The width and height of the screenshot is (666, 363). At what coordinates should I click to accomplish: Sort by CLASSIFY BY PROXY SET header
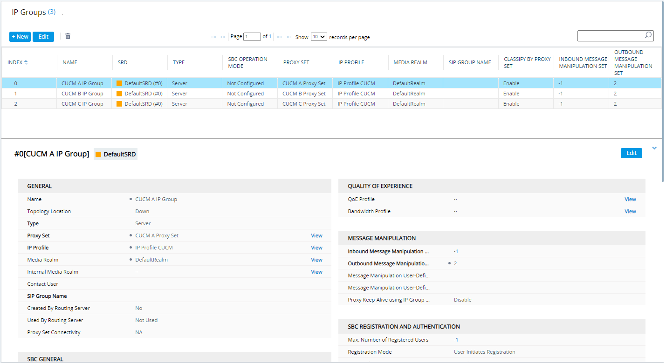click(x=527, y=62)
